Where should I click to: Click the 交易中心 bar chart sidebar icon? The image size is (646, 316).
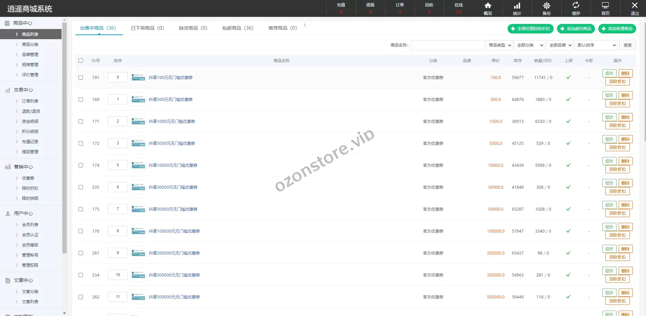8,90
